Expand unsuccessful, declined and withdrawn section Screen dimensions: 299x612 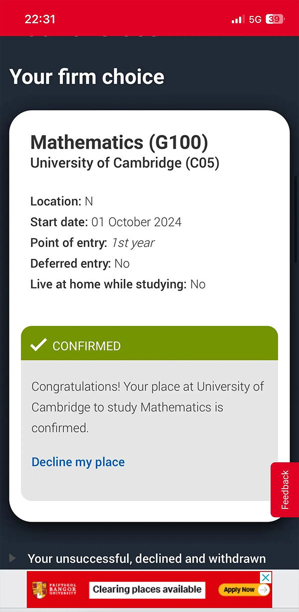pos(147,559)
